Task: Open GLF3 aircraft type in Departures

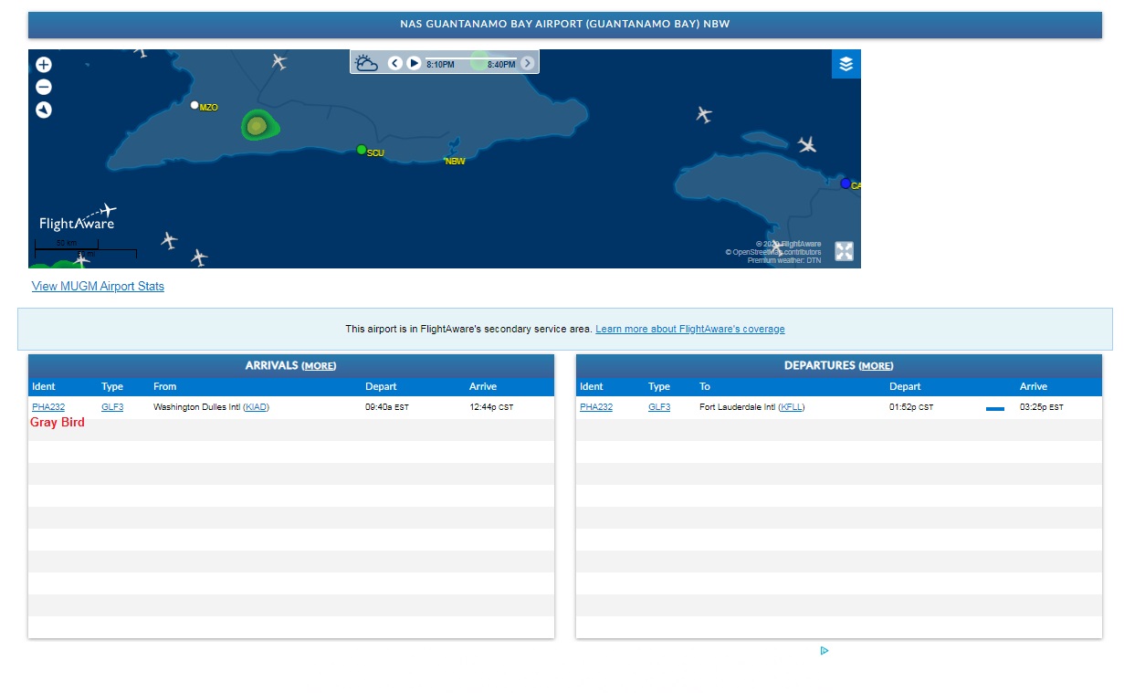Action: 659,407
